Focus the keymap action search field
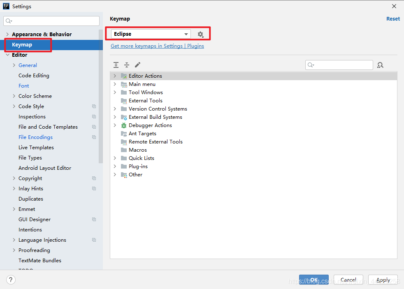The width and height of the screenshot is (404, 289). (339, 65)
